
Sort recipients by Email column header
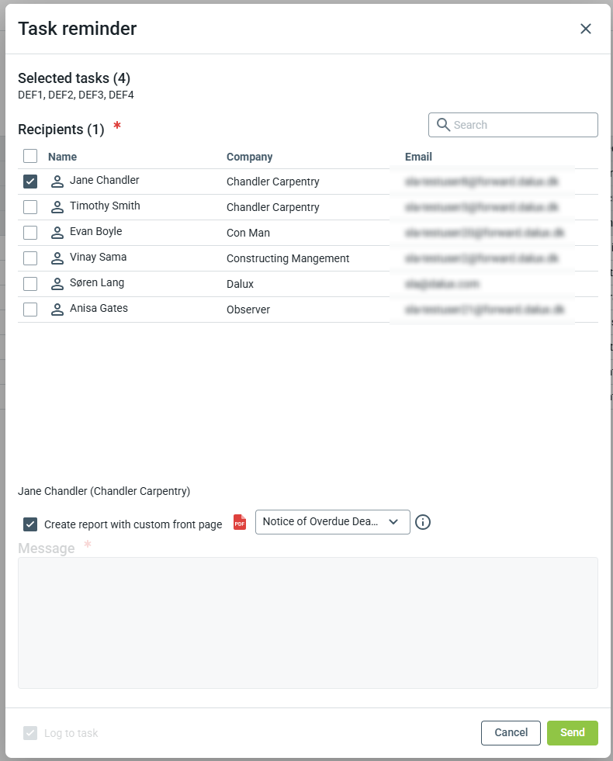coord(418,157)
